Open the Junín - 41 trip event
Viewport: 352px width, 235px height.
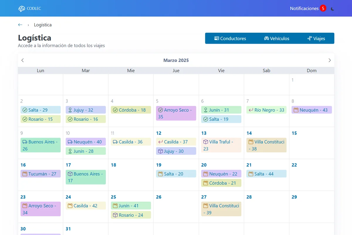tap(131, 206)
